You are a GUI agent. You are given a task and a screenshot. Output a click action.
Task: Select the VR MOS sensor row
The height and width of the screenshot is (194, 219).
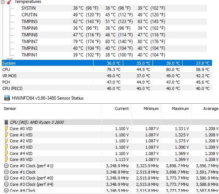tap(107, 76)
